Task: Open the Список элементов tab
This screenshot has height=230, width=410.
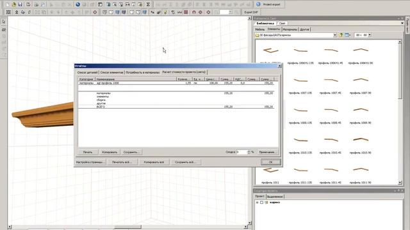Action: [111, 72]
